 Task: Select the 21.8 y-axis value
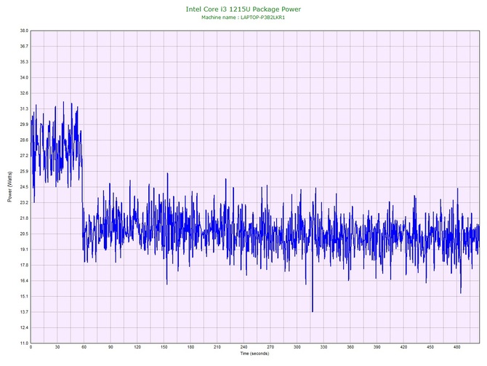[24, 218]
